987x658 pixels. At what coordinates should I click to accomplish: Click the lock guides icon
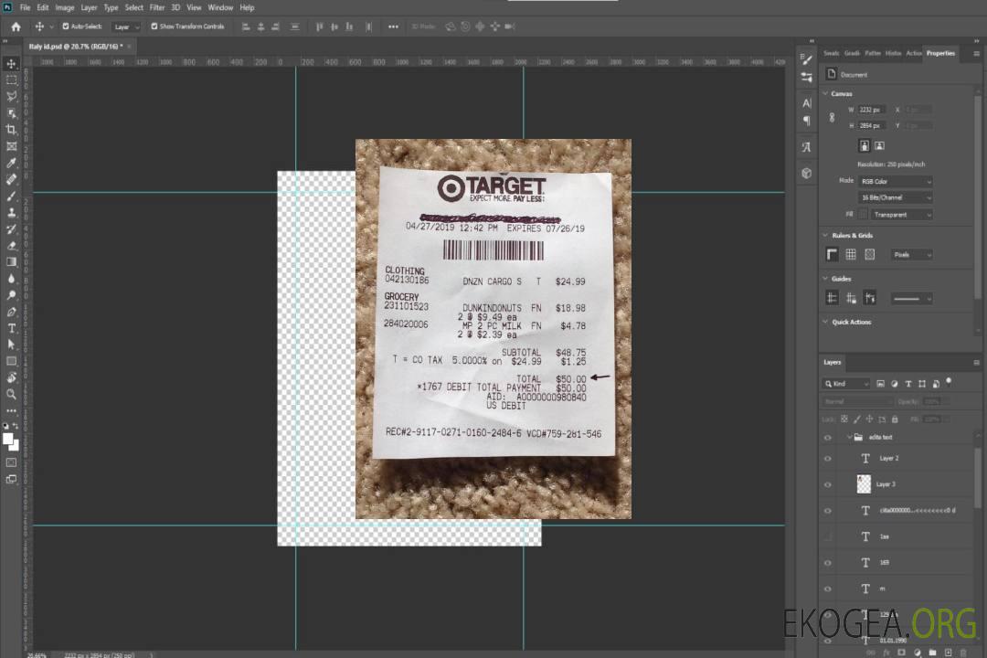pos(851,298)
